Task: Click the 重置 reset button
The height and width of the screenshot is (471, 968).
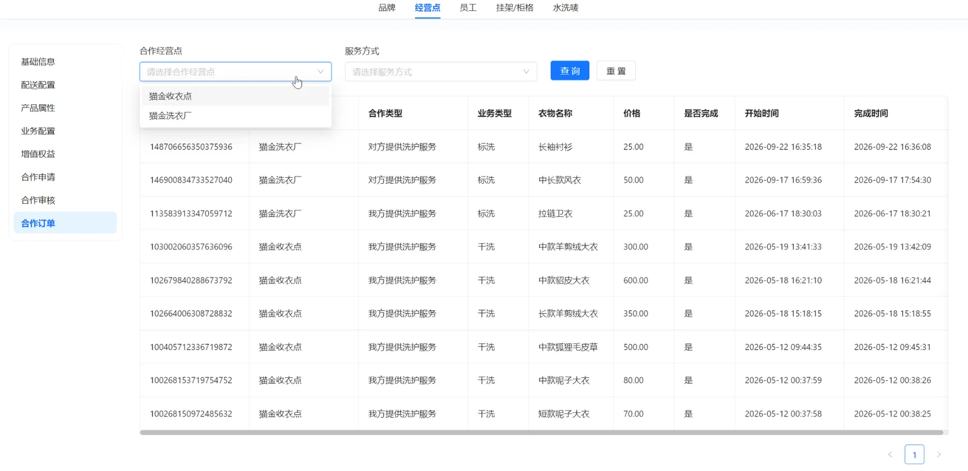Action: [616, 71]
